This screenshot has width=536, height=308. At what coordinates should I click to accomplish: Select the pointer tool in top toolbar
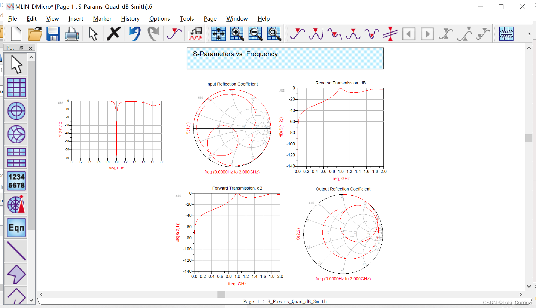click(93, 34)
